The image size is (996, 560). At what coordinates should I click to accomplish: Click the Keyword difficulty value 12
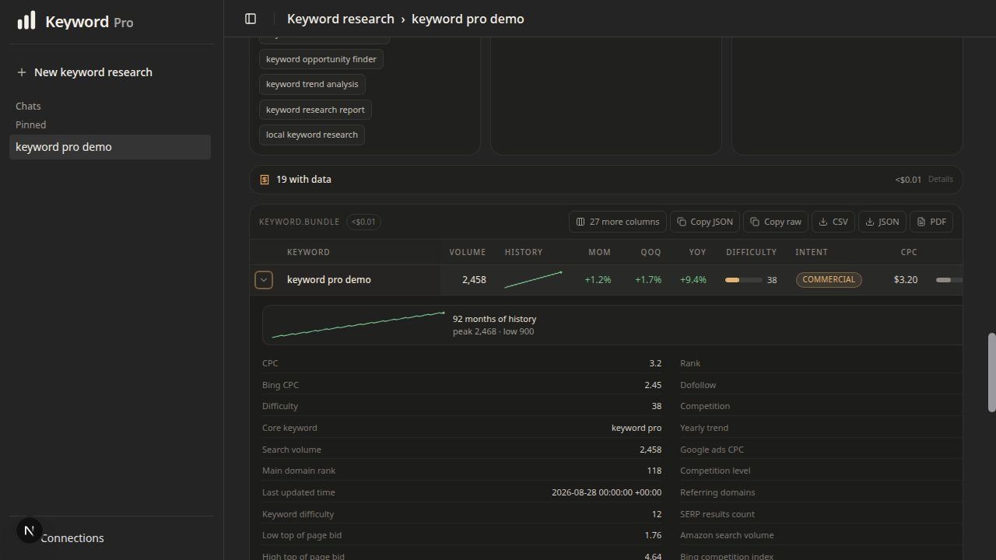click(657, 514)
